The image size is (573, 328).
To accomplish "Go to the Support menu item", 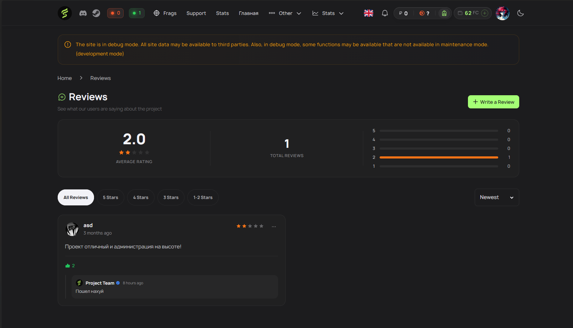I will [196, 13].
